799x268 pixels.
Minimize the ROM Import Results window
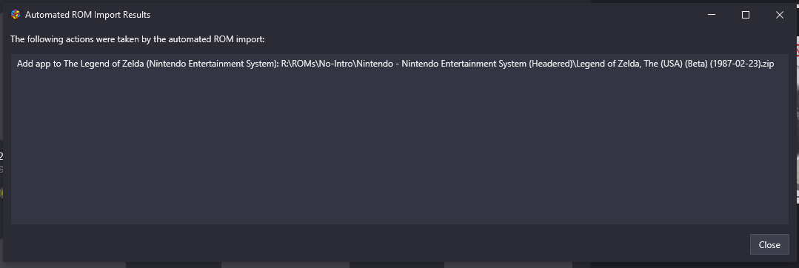(x=712, y=15)
